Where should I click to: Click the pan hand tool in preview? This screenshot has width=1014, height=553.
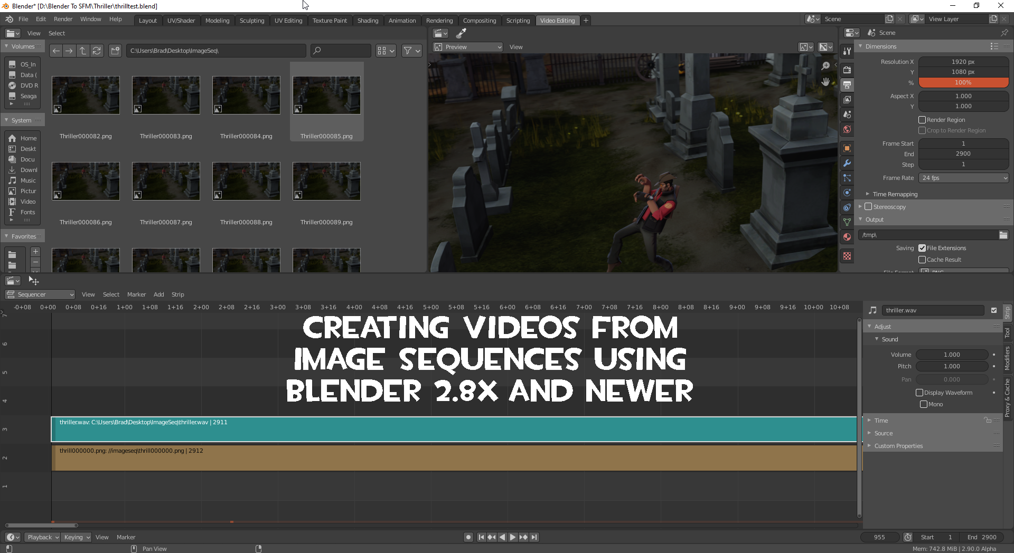point(825,82)
